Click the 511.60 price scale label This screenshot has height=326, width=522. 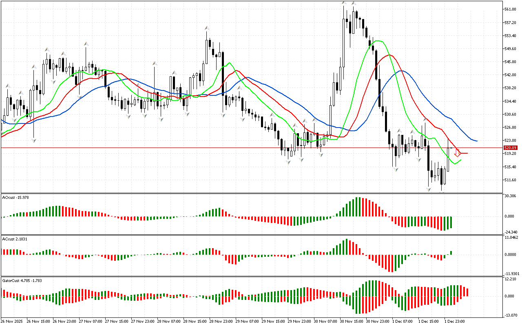(x=510, y=180)
